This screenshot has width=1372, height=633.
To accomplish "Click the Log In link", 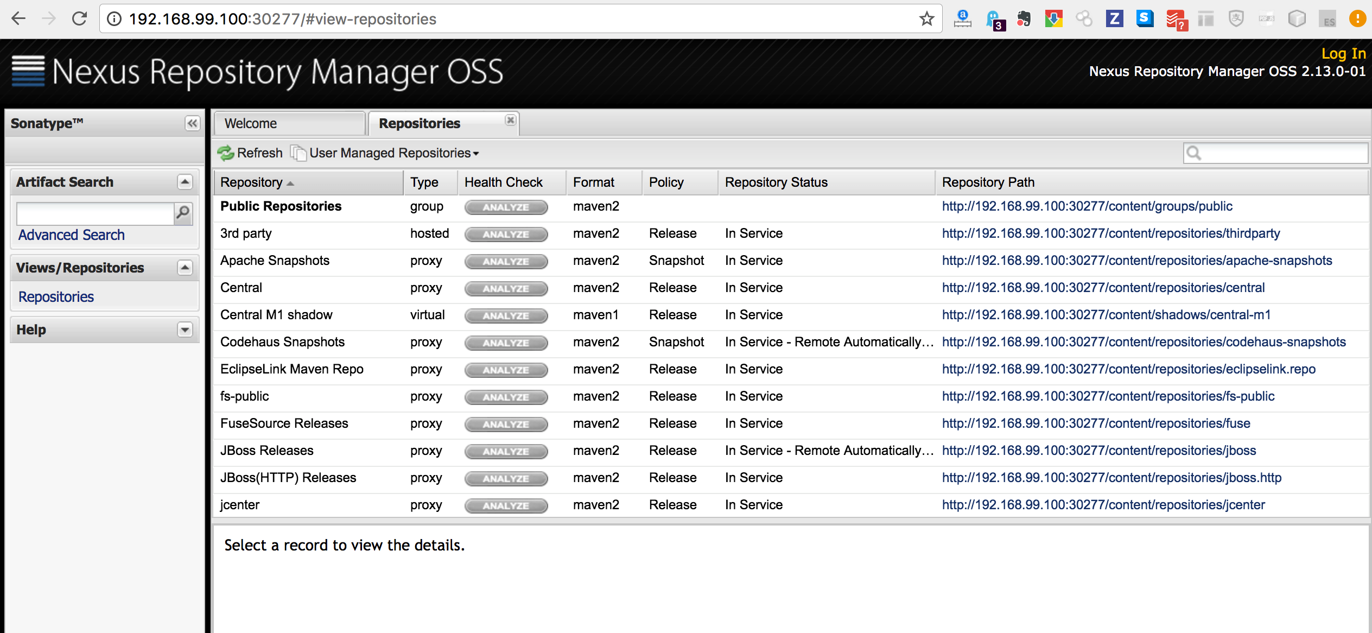I will pyautogui.click(x=1343, y=53).
